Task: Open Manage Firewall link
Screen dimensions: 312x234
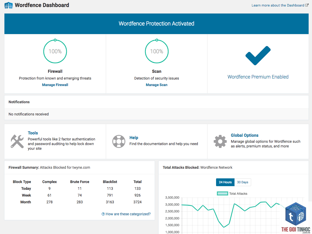Action: pyautogui.click(x=55, y=85)
